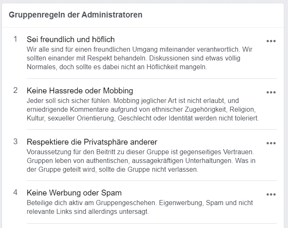Open options menu for Privatsphäre rule
288x228 pixels.
[271, 143]
